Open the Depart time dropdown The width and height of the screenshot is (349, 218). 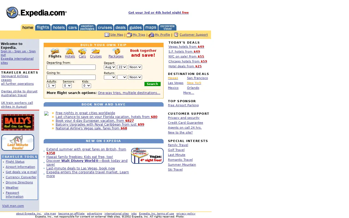[x=135, y=67]
